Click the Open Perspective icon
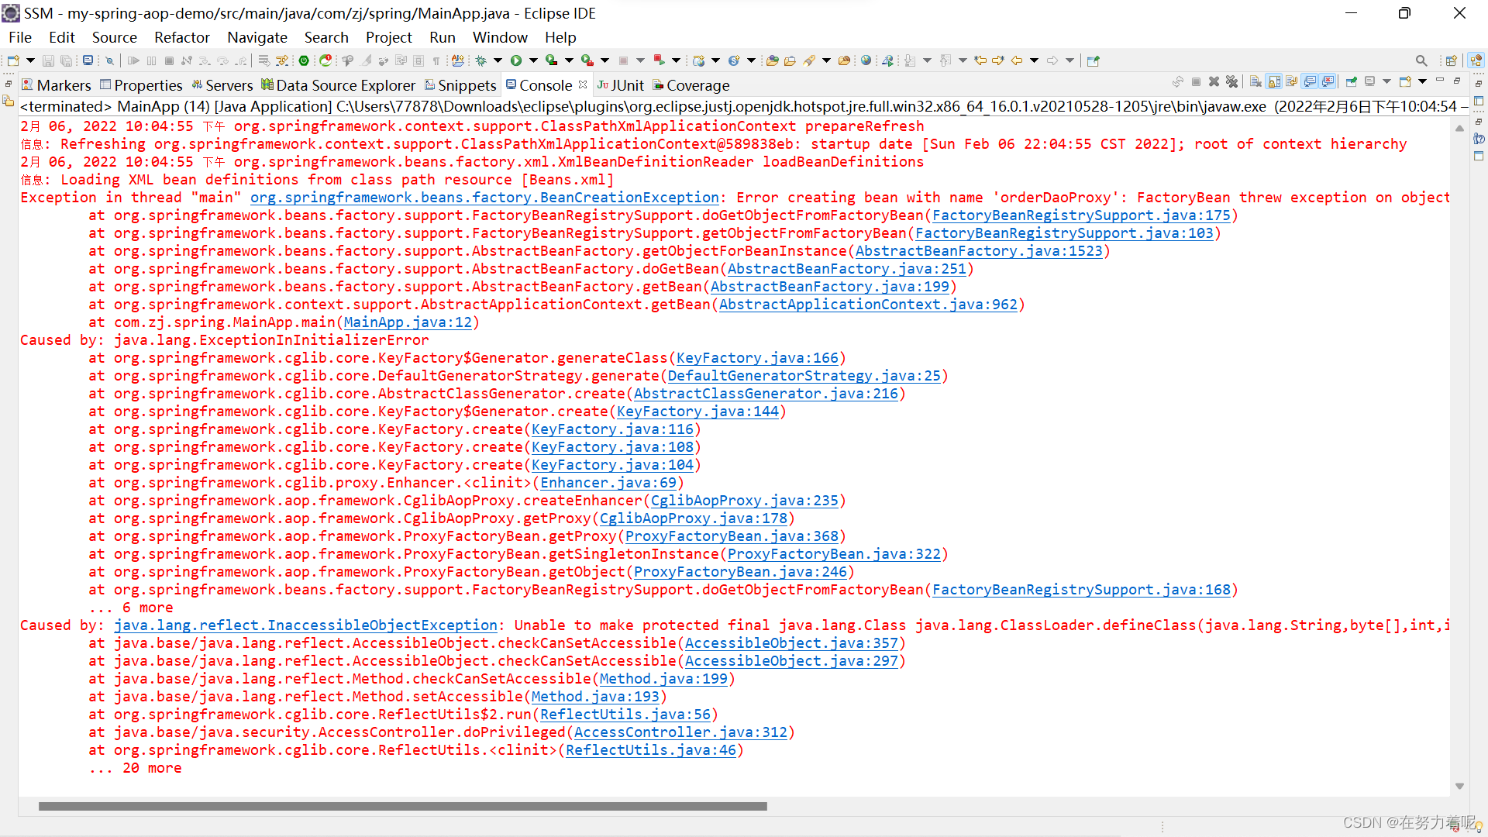1488x837 pixels. (1451, 60)
